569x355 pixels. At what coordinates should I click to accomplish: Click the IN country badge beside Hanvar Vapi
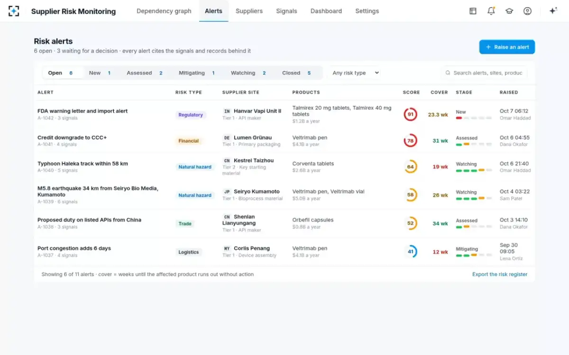tap(227, 111)
